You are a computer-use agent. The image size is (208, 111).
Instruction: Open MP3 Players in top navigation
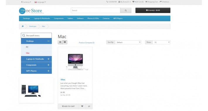(x=118, y=18)
